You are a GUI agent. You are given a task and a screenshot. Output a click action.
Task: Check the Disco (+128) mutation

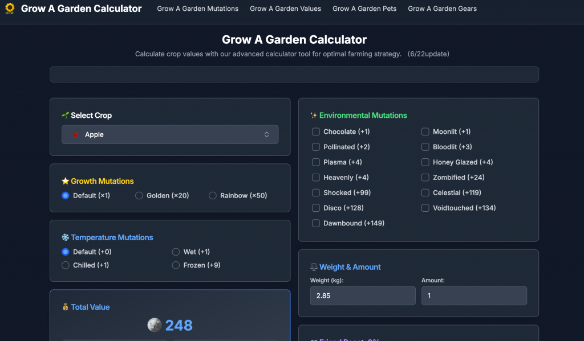tap(316, 208)
